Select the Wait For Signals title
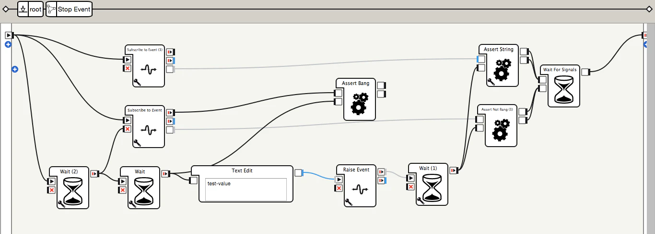 [x=560, y=70]
